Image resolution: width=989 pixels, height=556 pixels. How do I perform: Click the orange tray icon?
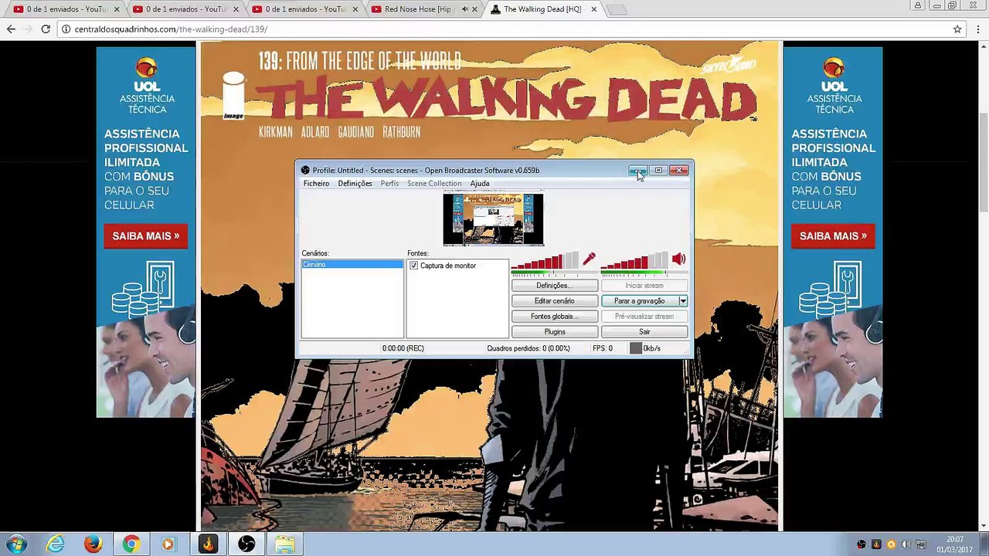[891, 544]
